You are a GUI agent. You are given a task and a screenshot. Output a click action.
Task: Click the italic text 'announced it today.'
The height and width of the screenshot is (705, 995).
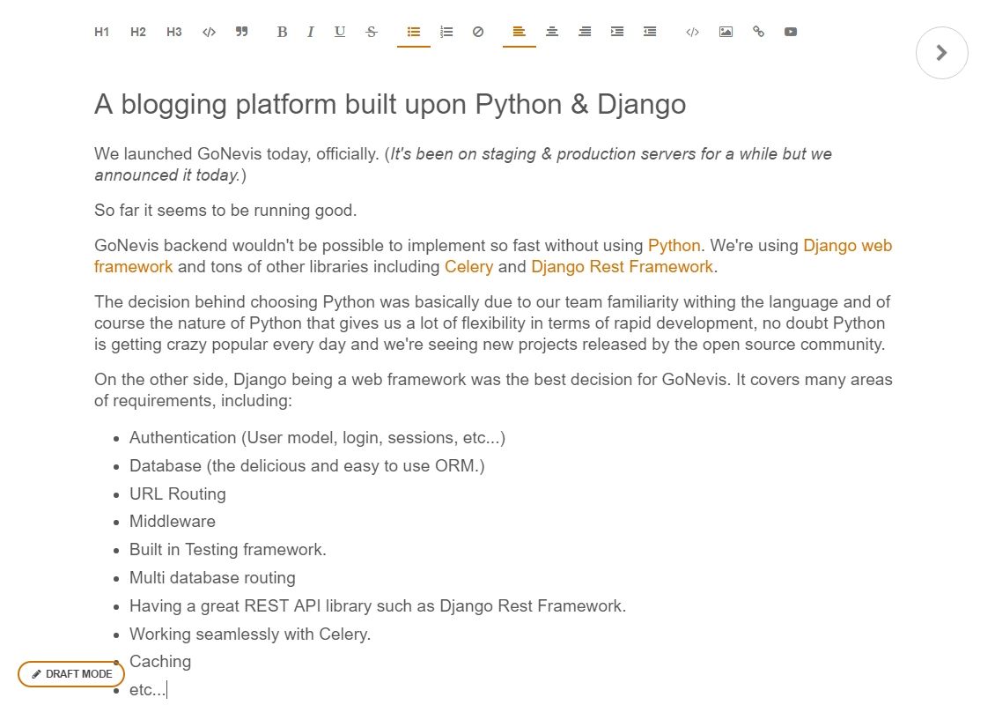click(x=167, y=175)
